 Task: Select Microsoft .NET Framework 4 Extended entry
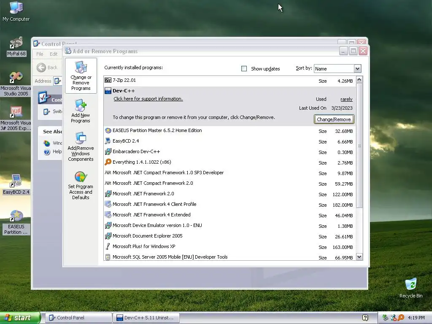[229, 215]
